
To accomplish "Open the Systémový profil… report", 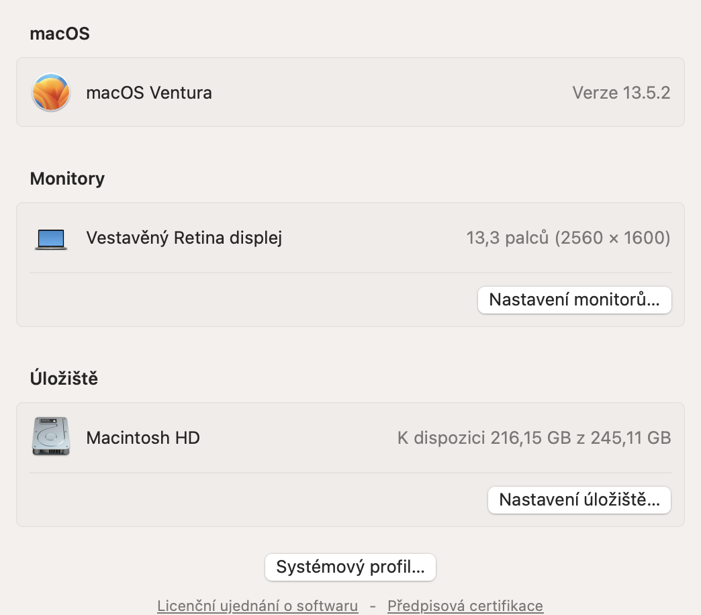I will coord(350,567).
